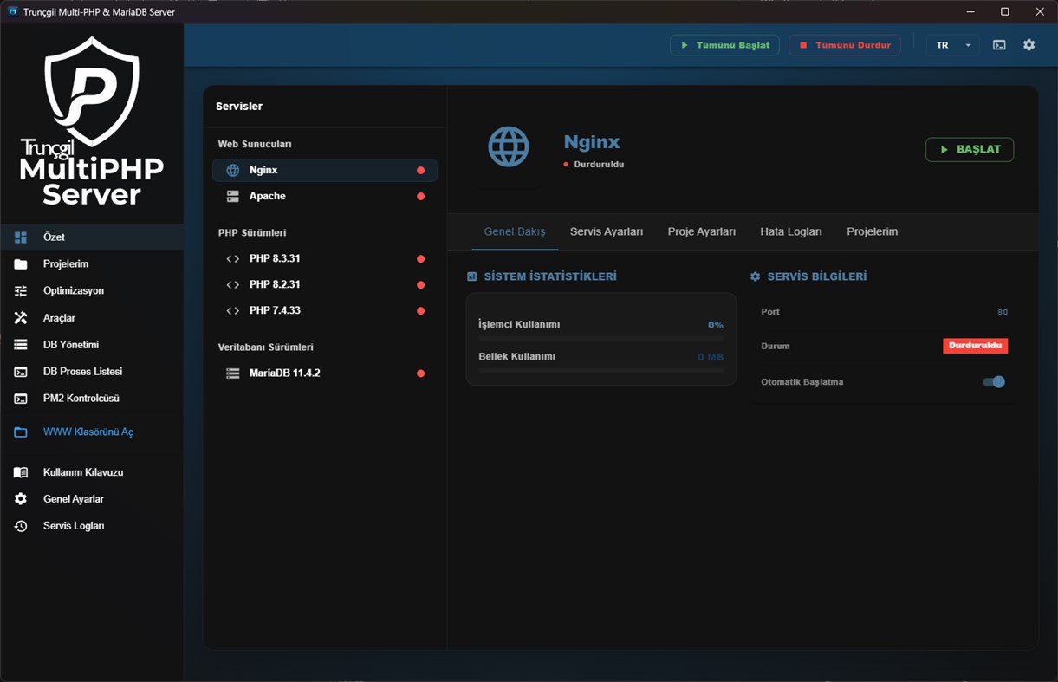Open the WWW Klasörünü Aç link

click(x=88, y=432)
